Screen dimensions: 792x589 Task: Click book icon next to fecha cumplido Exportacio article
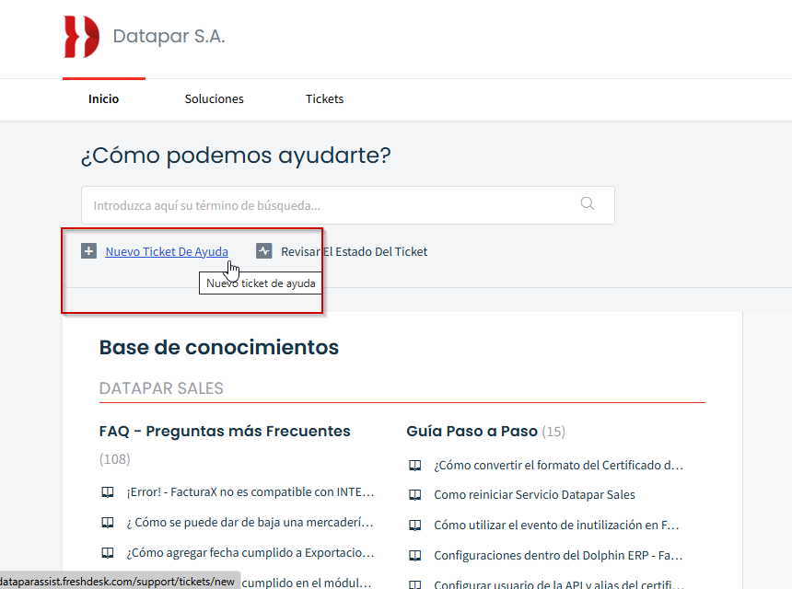click(x=108, y=553)
